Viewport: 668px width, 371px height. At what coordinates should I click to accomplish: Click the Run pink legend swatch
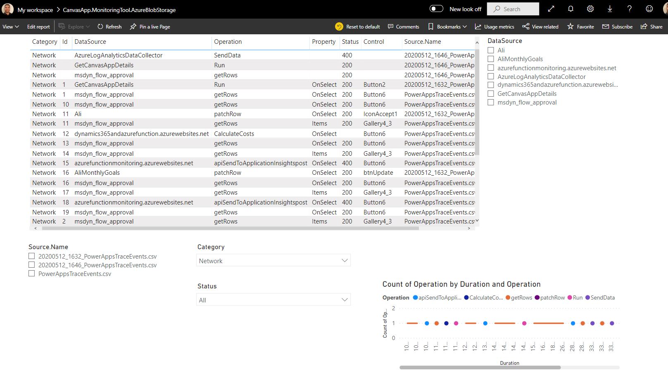tap(570, 297)
